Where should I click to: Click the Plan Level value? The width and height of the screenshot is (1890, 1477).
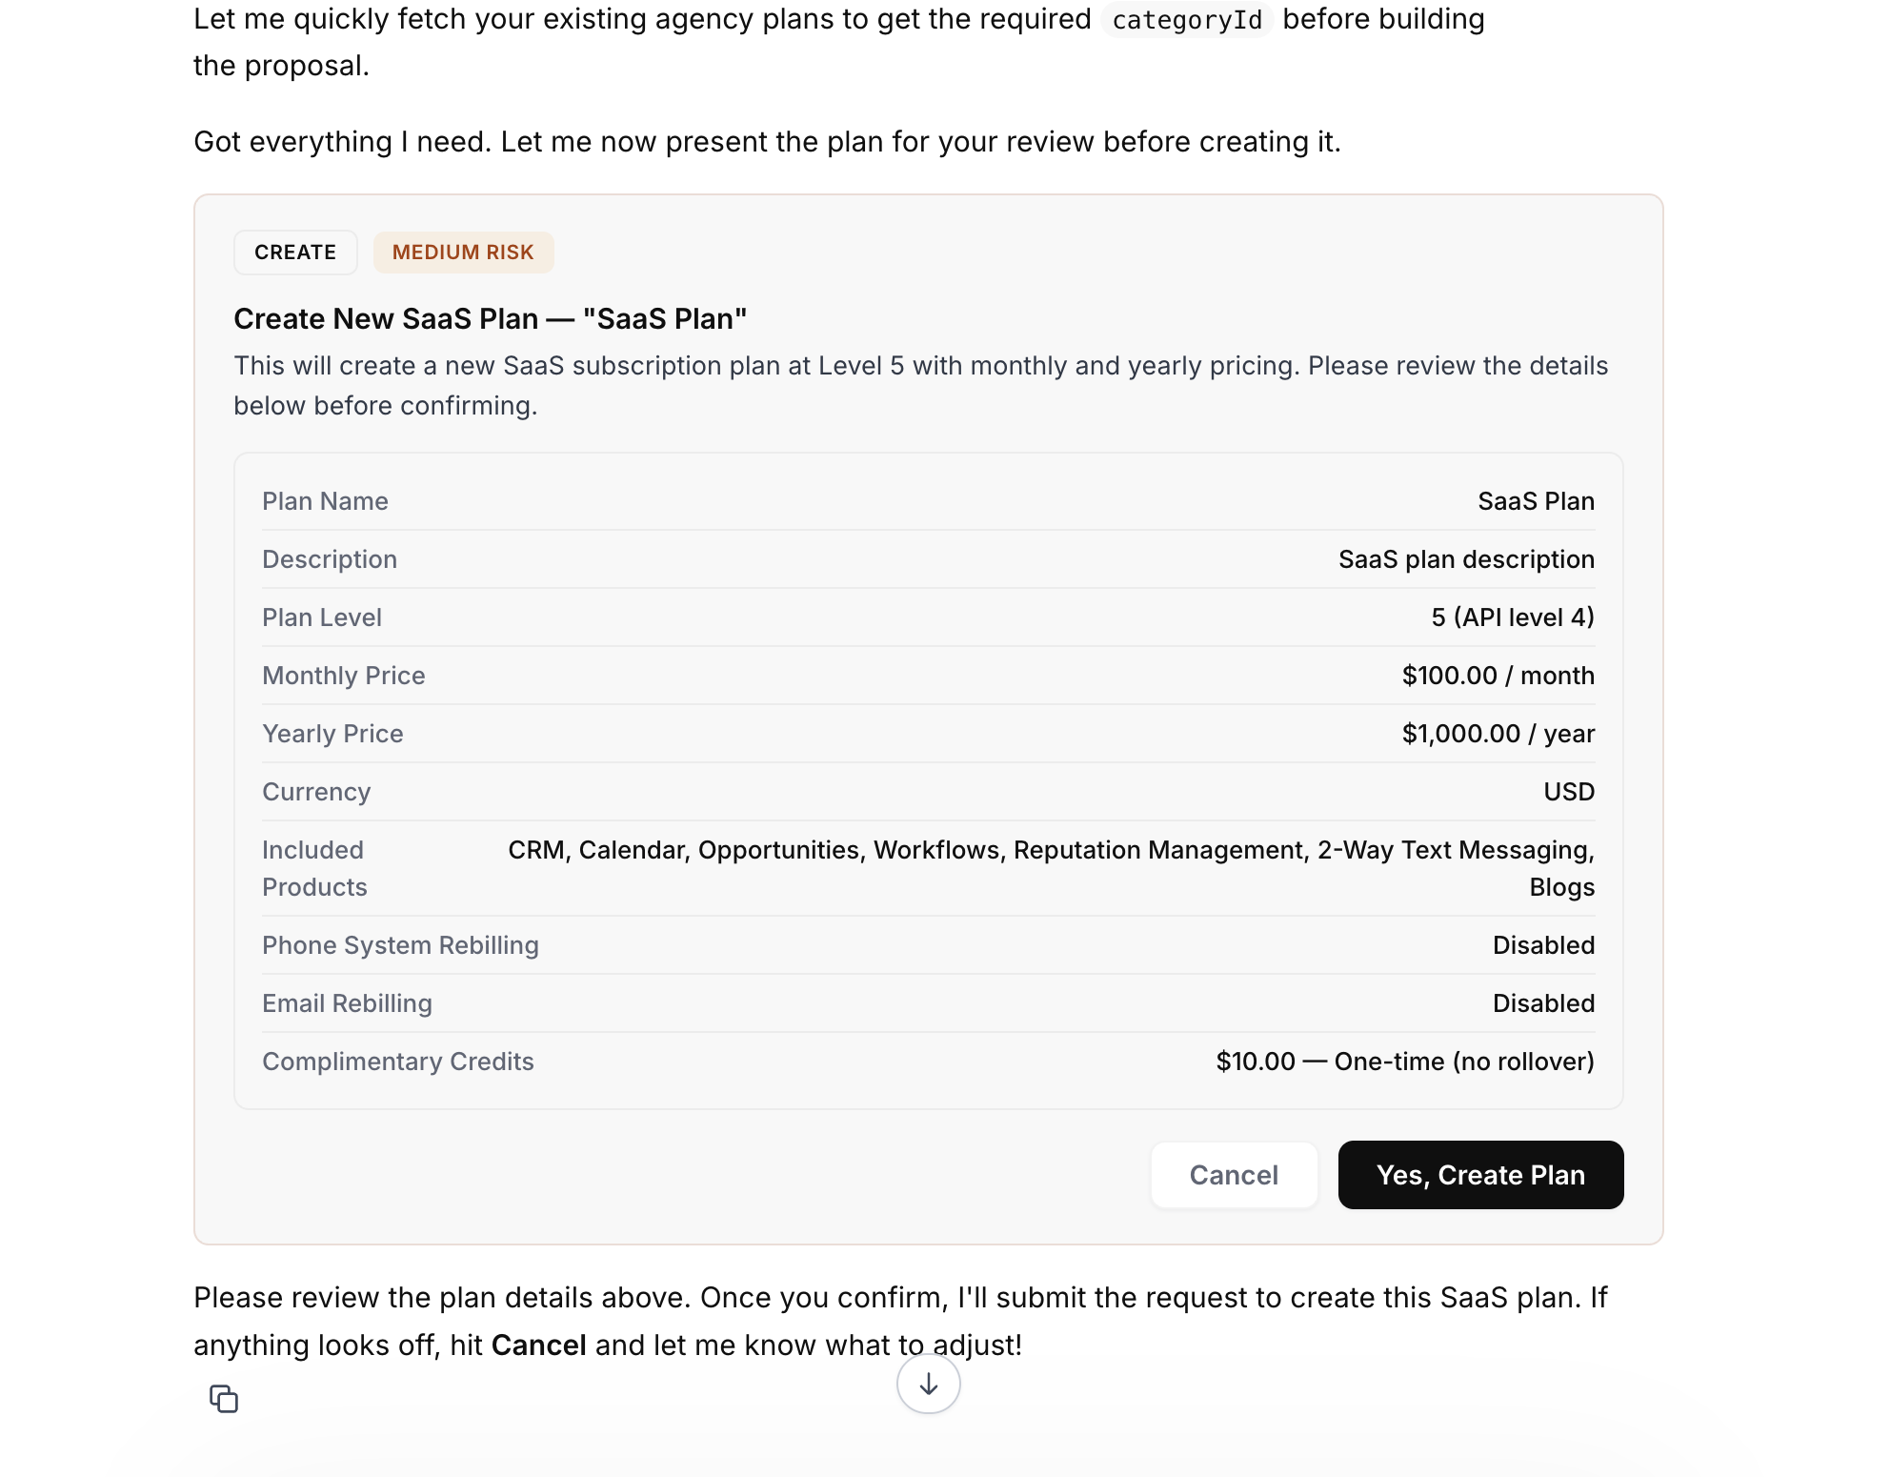[x=1513, y=617]
